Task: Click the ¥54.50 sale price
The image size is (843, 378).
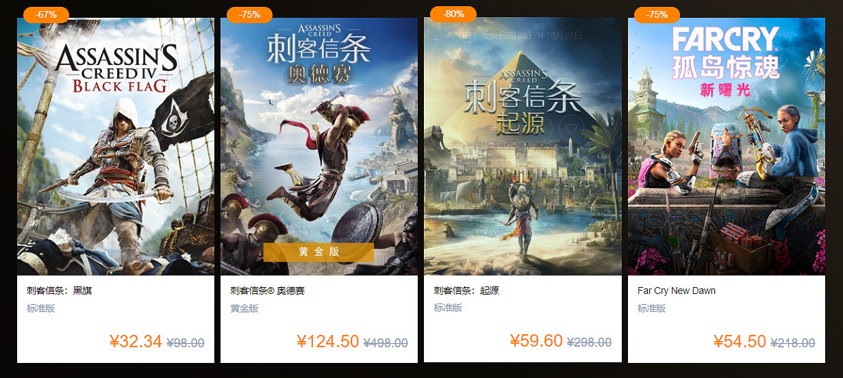Action: point(740,342)
